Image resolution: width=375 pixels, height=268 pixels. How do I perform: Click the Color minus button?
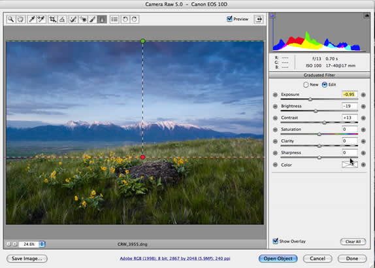(275, 165)
